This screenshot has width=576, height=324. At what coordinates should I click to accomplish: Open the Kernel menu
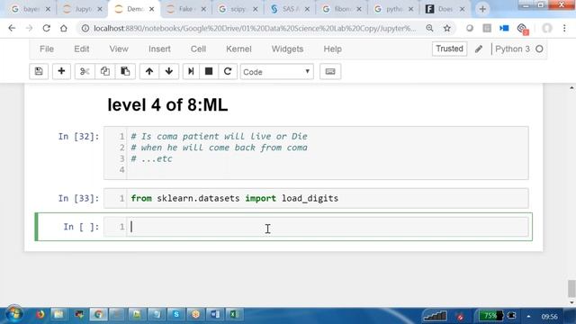tap(238, 49)
